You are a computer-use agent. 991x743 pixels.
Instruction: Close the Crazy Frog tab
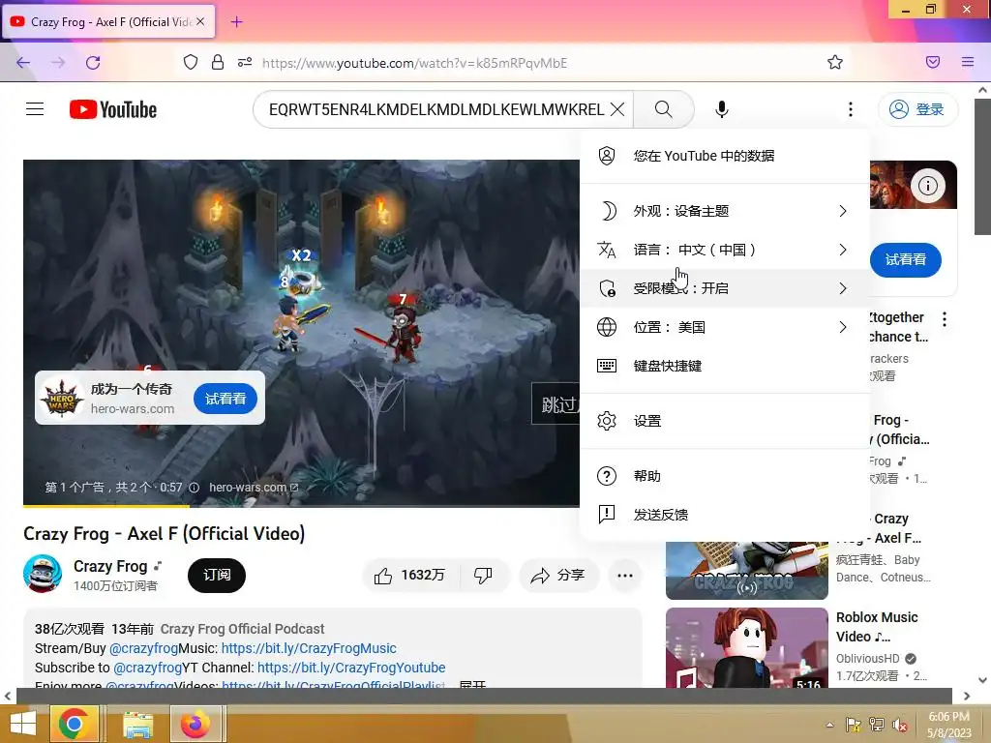pos(200,21)
